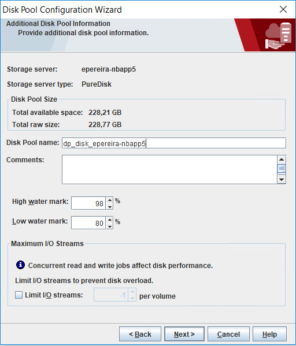The width and height of the screenshot is (296, 346).
Task: Click the Comments scrollbar thumb
Action: tap(282, 169)
